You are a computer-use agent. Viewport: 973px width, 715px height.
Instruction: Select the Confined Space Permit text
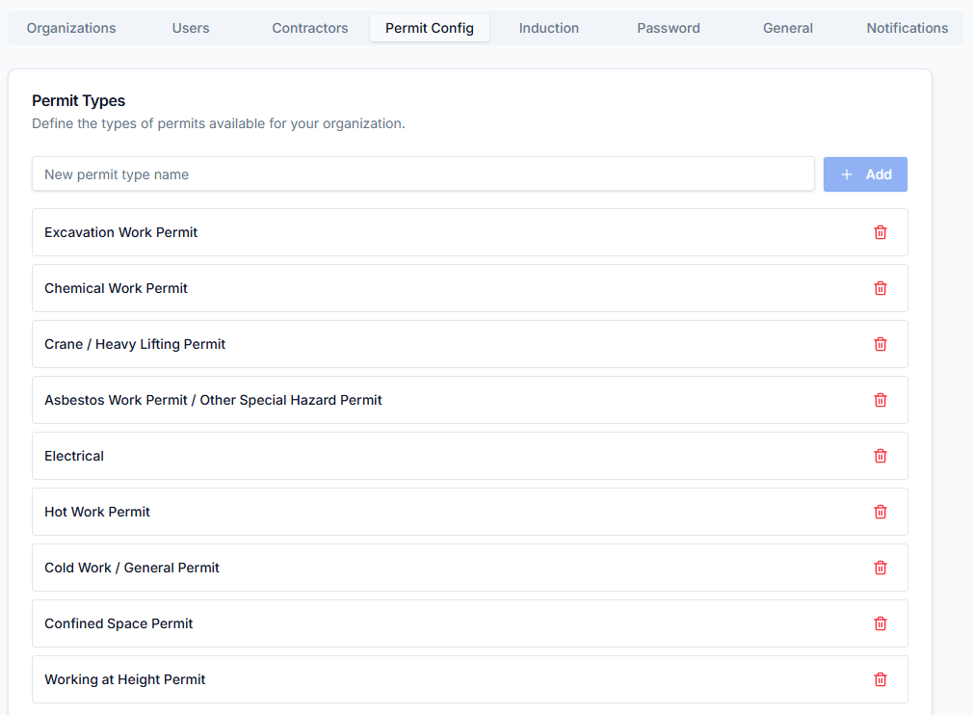[118, 623]
